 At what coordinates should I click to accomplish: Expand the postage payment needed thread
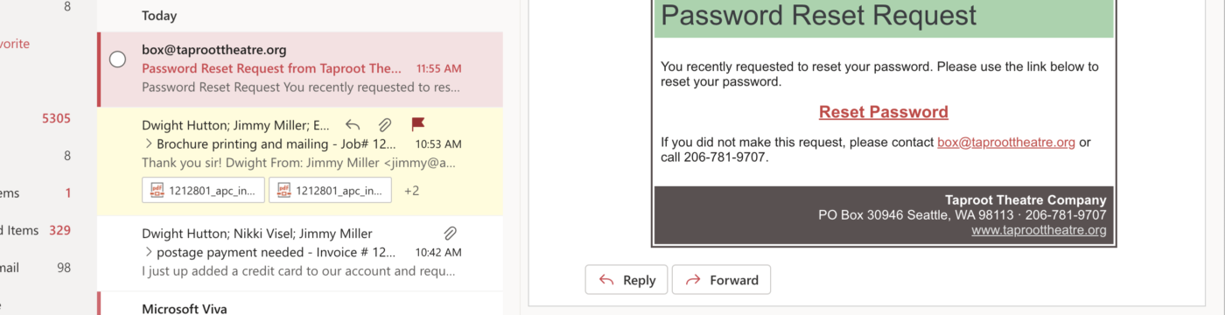tap(148, 252)
